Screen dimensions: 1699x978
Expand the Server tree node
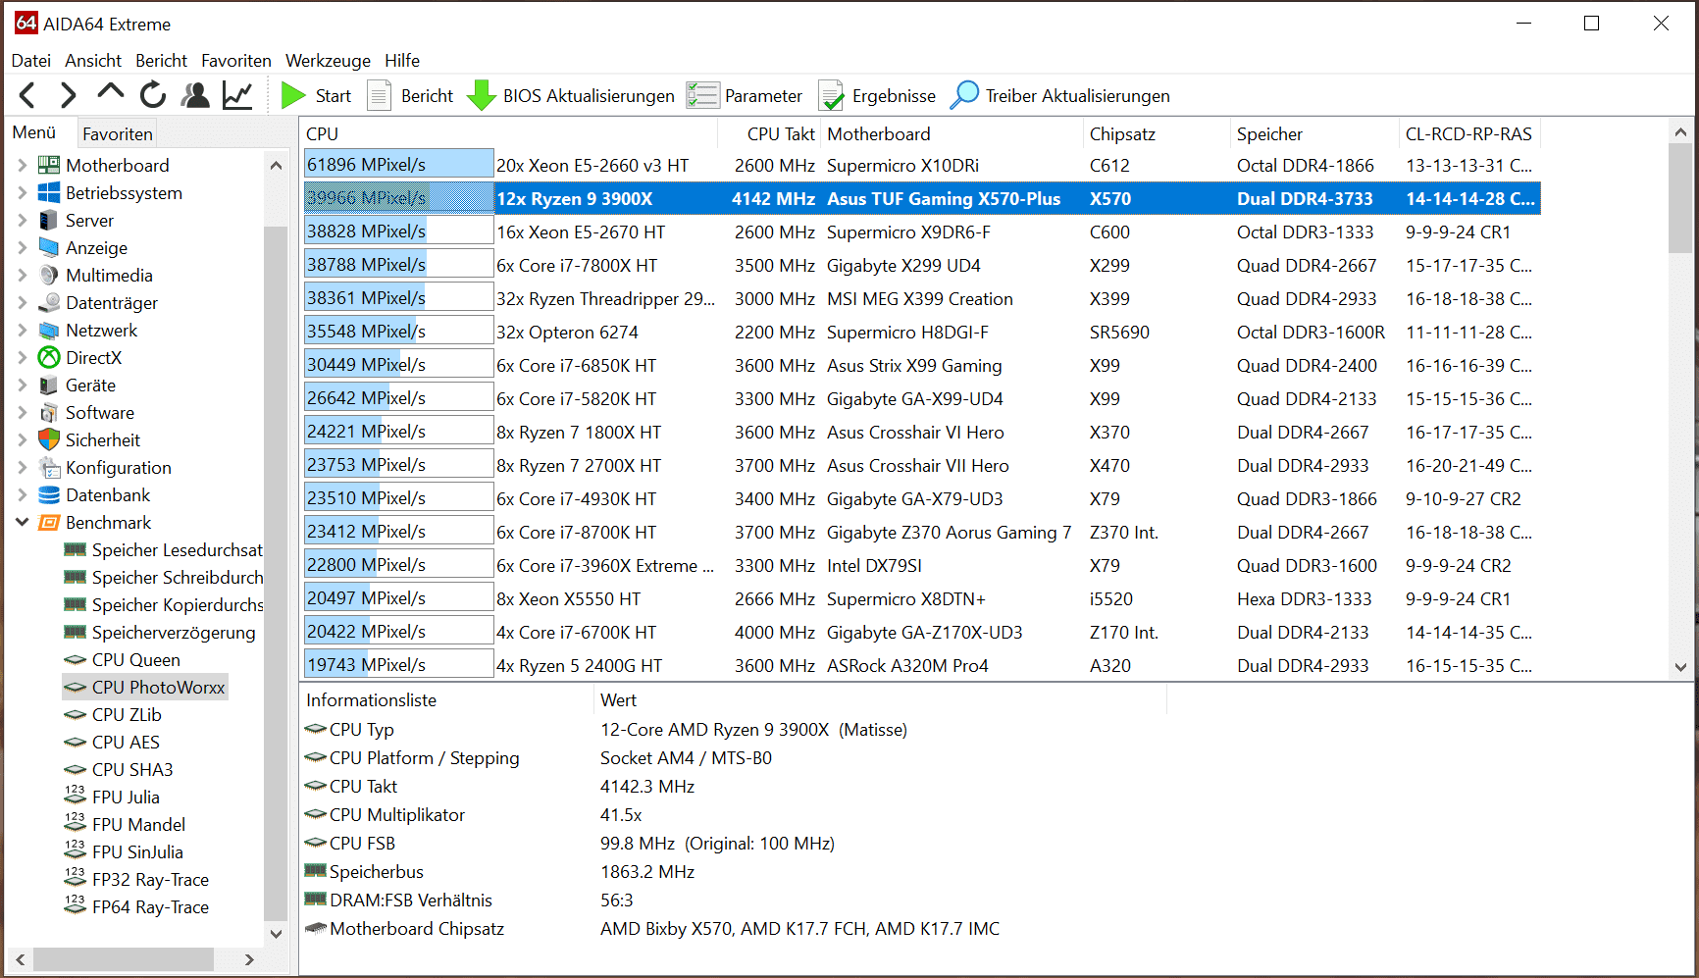(22, 220)
